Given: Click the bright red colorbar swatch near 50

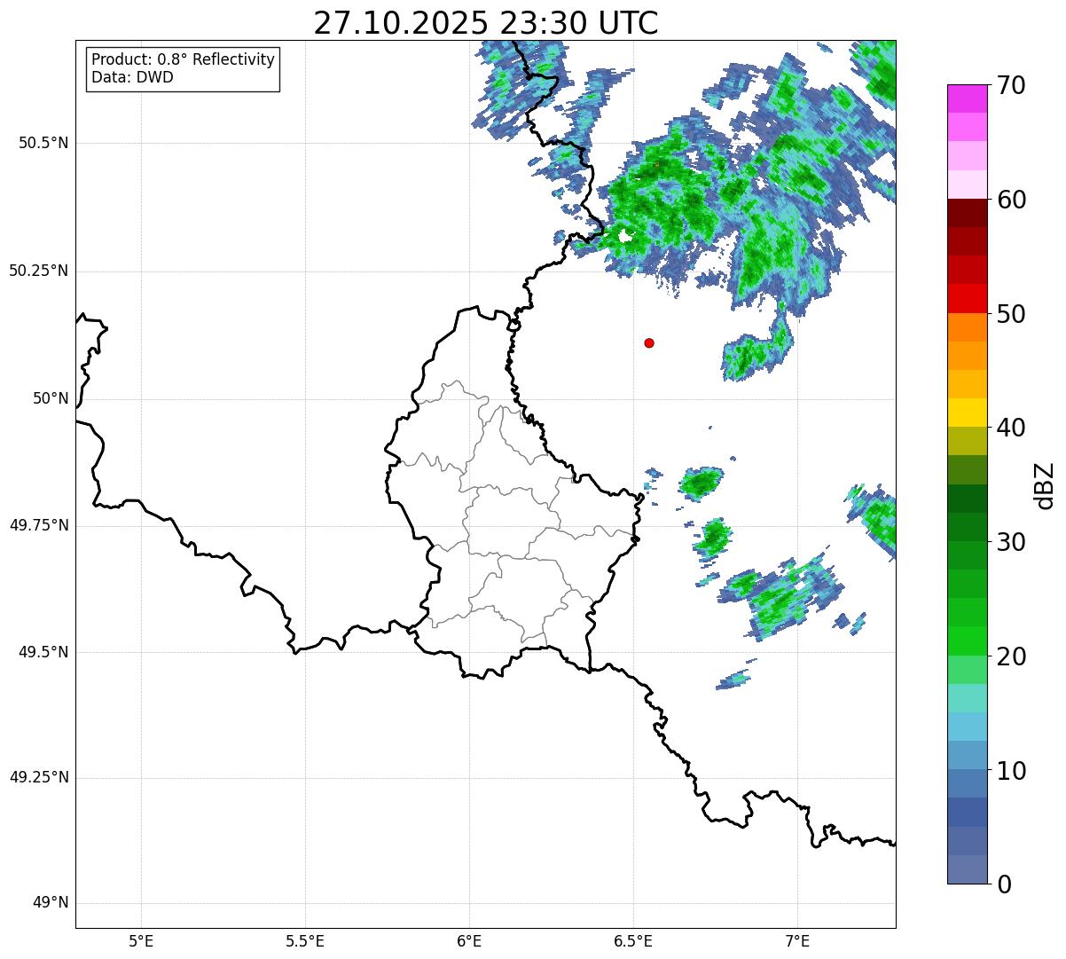Looking at the screenshot, I should (x=967, y=298).
